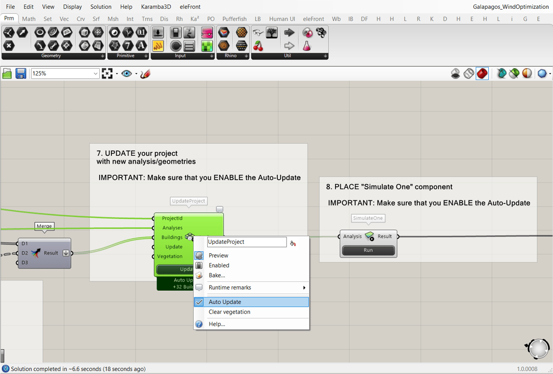
Task: Select the Value List input icon
Action: click(x=189, y=46)
